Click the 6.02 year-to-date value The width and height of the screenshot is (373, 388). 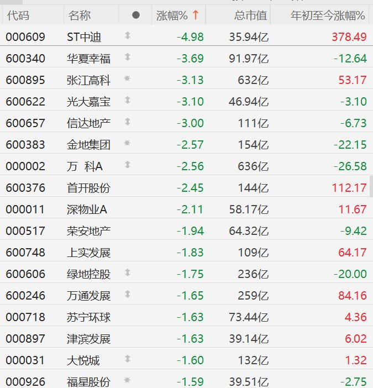click(x=356, y=338)
